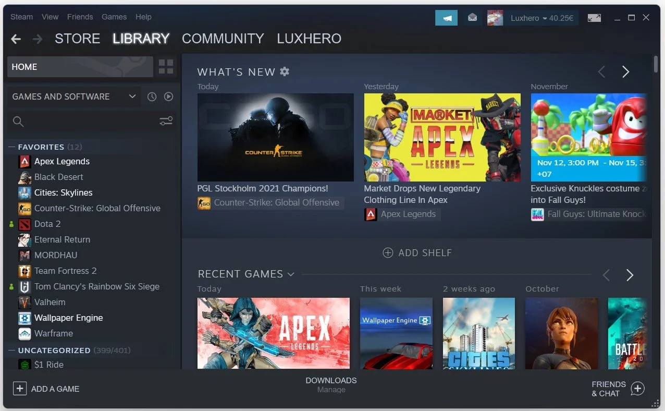Click the Warframe game icon

click(24, 334)
